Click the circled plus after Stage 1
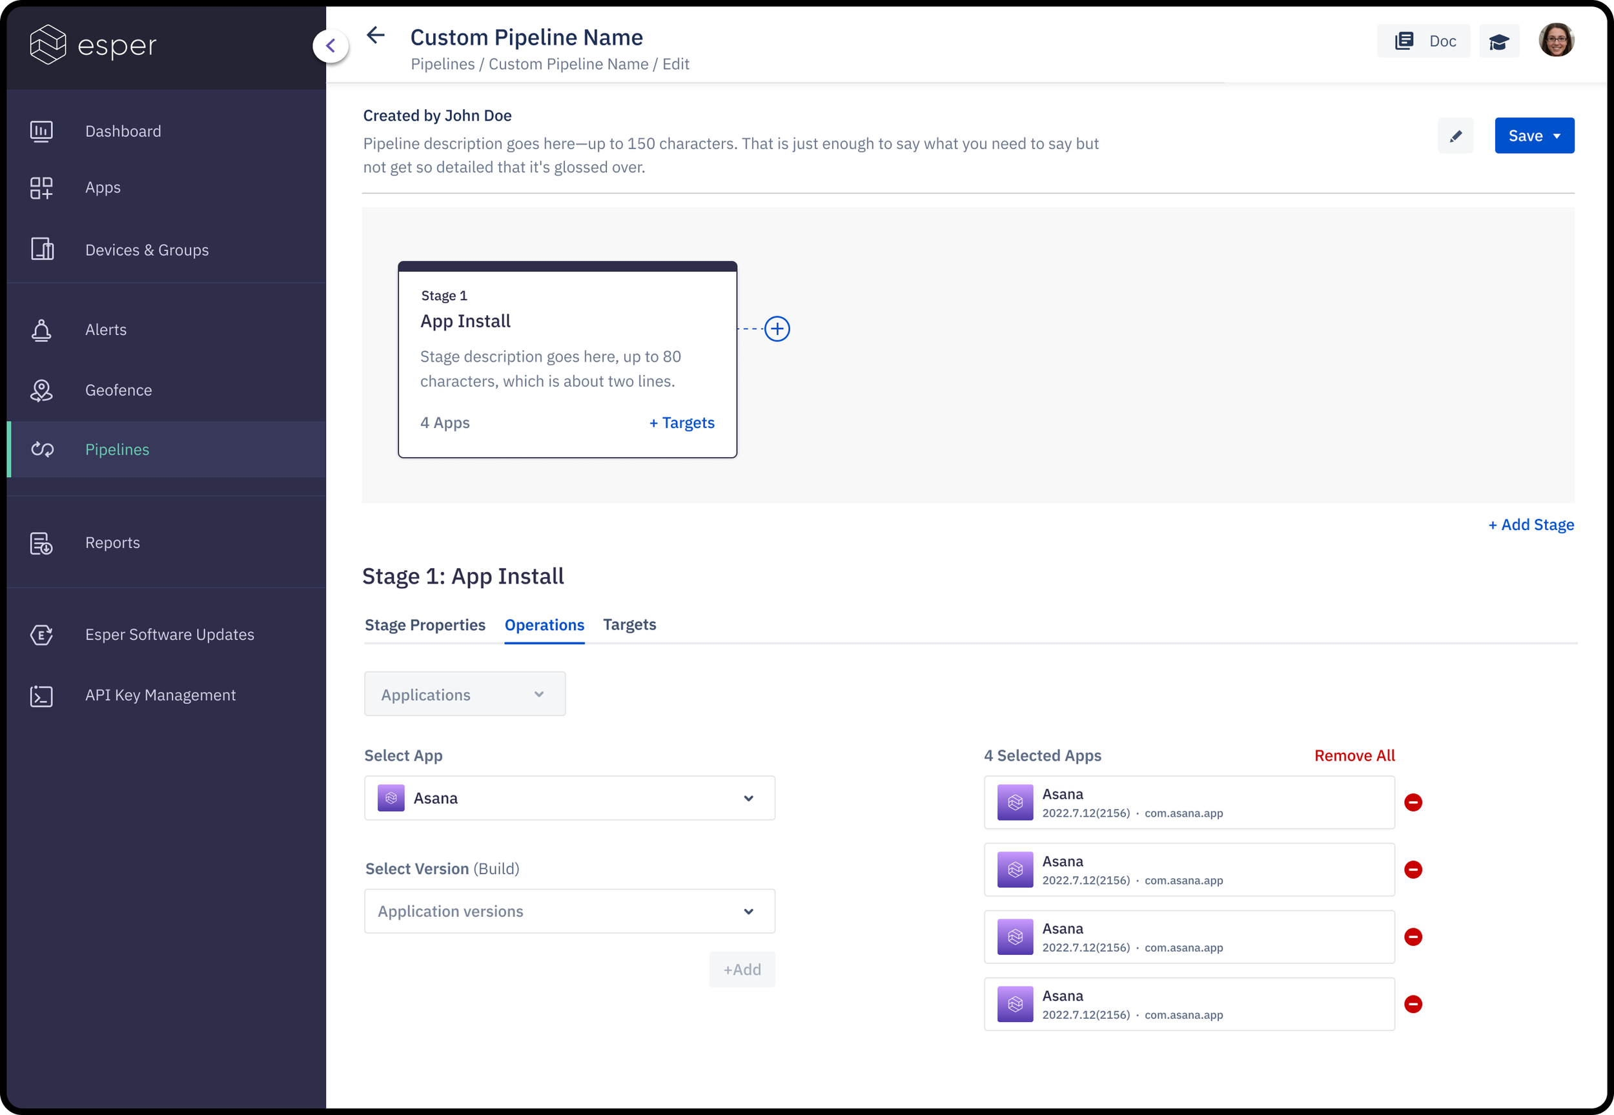The height and width of the screenshot is (1115, 1614). (x=777, y=329)
